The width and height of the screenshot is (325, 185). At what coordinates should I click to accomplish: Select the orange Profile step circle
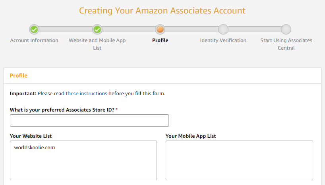pos(160,29)
